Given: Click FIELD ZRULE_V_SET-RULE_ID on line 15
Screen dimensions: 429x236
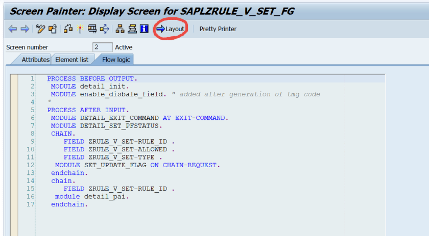Looking at the screenshot, I should [119, 189].
